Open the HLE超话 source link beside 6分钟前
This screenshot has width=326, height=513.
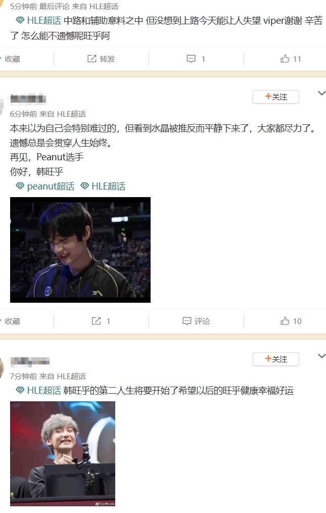click(71, 114)
